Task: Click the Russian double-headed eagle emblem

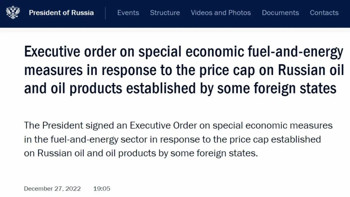Action: point(13,12)
